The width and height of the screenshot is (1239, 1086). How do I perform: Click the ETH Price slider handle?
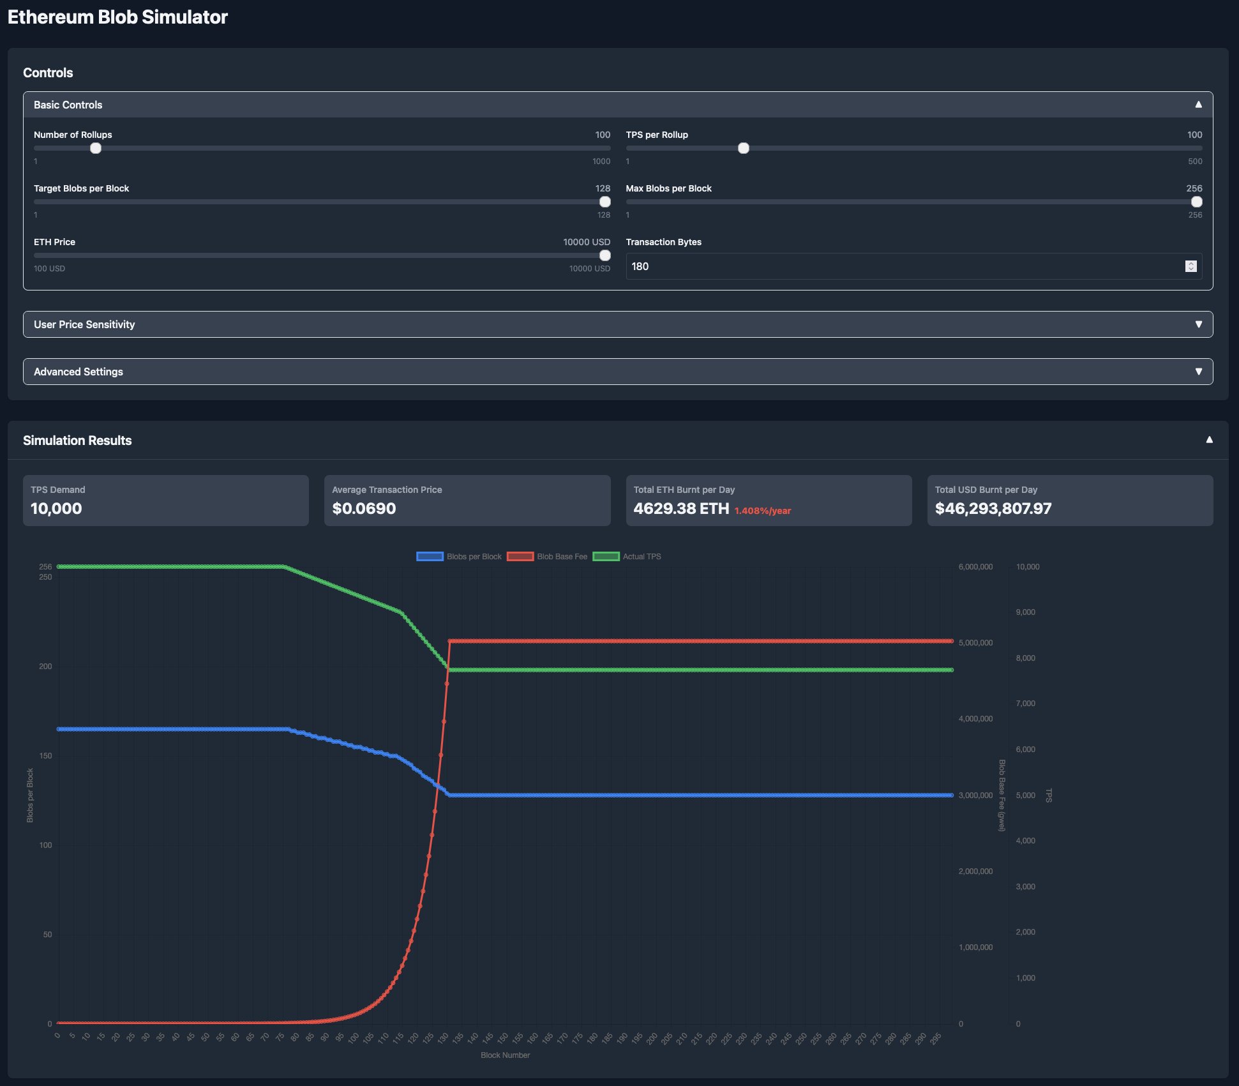click(604, 255)
